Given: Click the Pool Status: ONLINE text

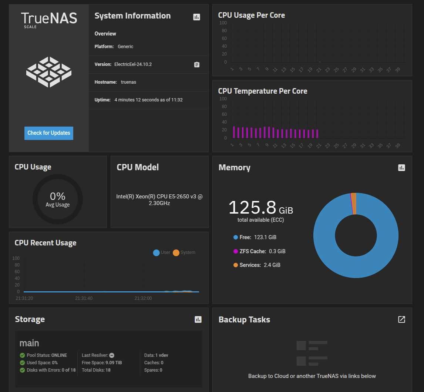Looking at the screenshot, I should (x=47, y=355).
